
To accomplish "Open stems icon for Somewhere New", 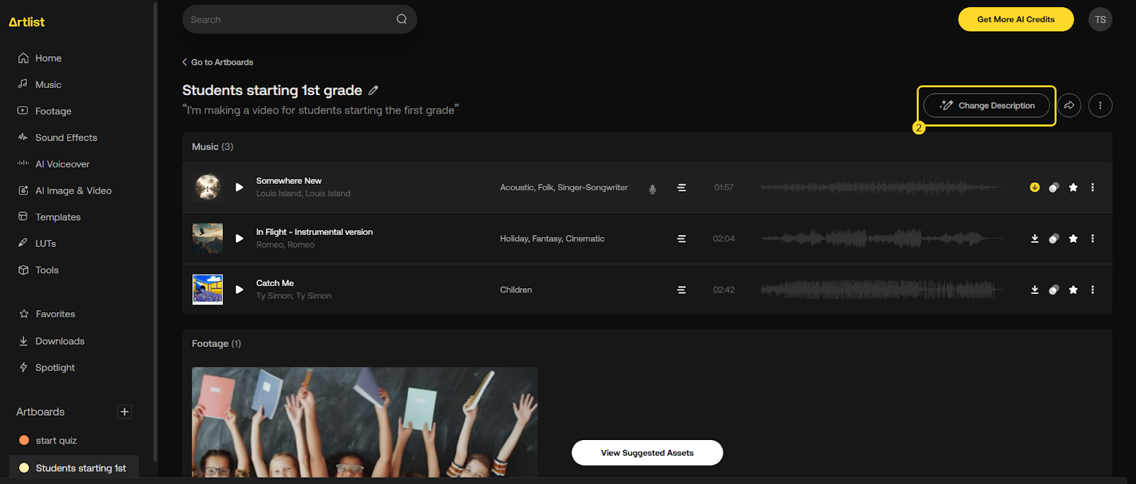I will (682, 187).
